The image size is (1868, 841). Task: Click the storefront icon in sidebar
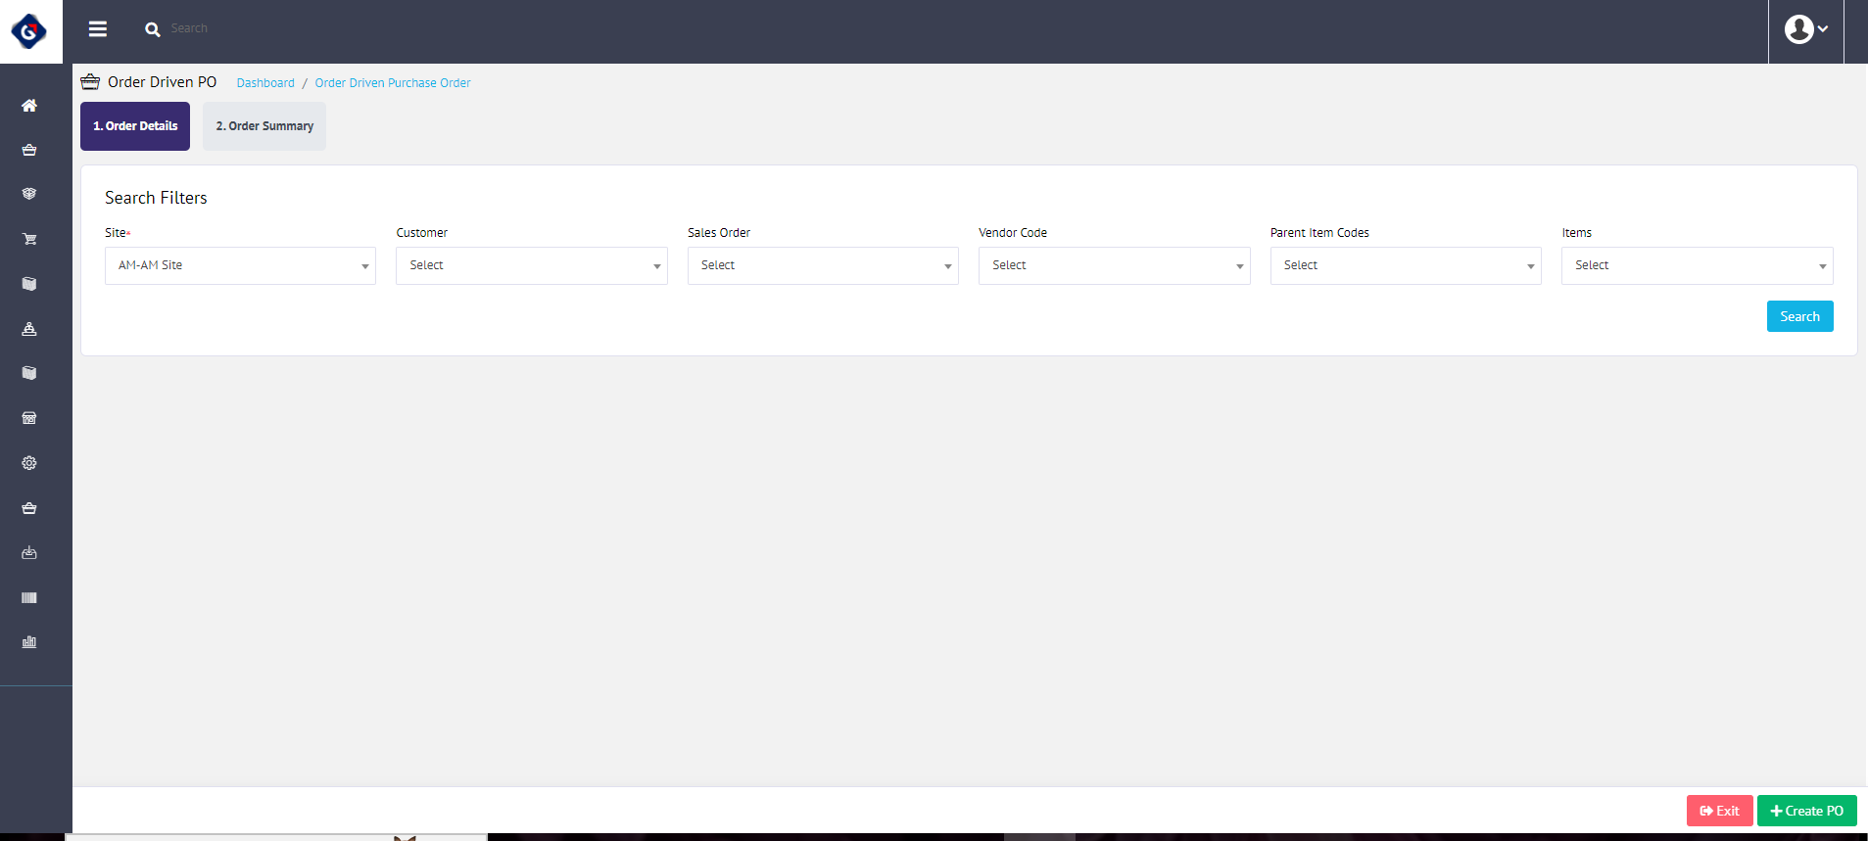click(29, 418)
